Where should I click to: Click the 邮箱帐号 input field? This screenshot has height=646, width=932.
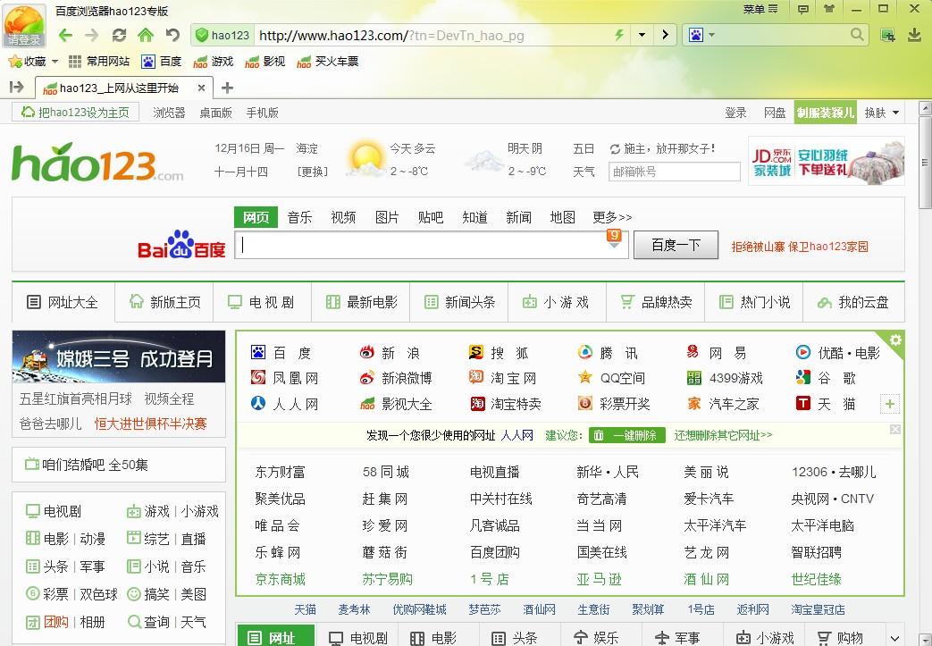(x=674, y=172)
